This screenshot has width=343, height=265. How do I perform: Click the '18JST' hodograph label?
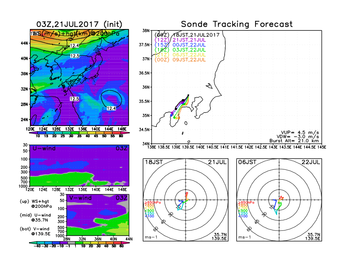[154, 162]
